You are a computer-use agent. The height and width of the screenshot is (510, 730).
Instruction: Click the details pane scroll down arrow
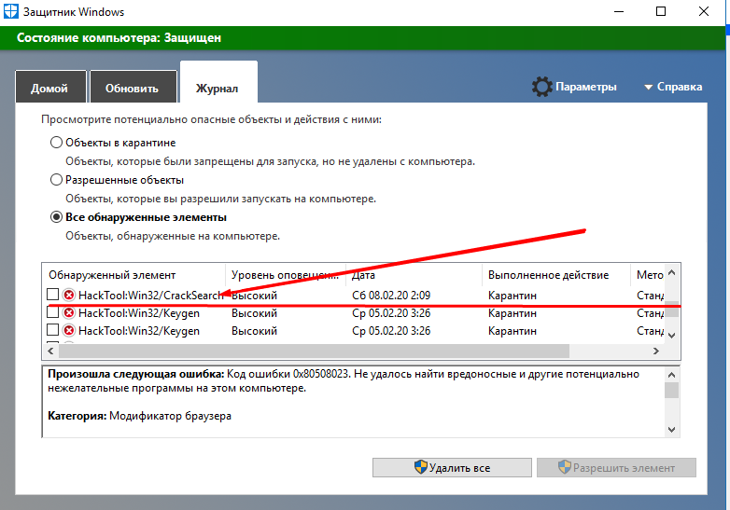point(671,430)
